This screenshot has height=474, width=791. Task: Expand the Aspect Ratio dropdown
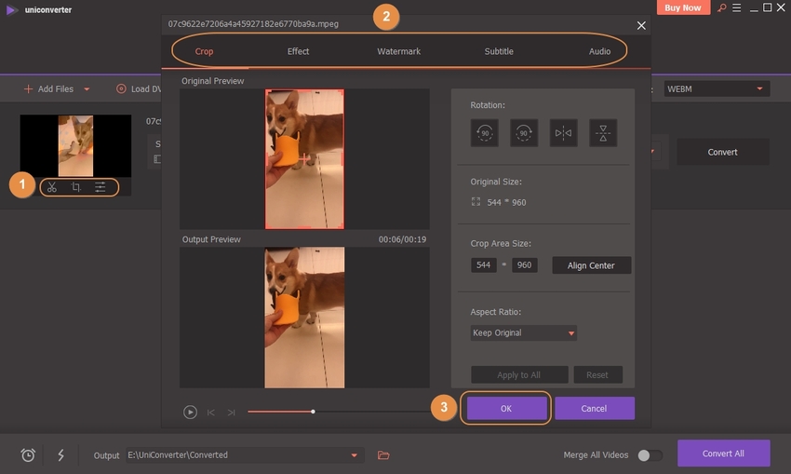pyautogui.click(x=523, y=332)
